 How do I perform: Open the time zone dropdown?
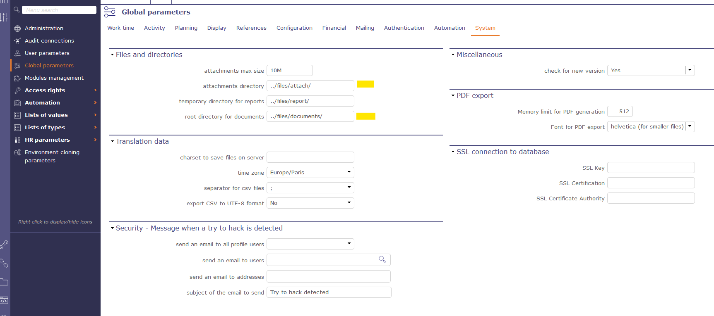point(349,172)
